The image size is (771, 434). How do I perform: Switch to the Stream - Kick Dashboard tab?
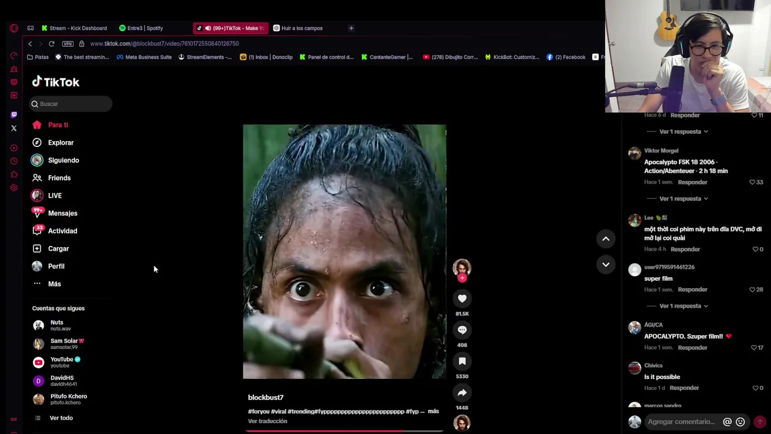click(x=74, y=28)
